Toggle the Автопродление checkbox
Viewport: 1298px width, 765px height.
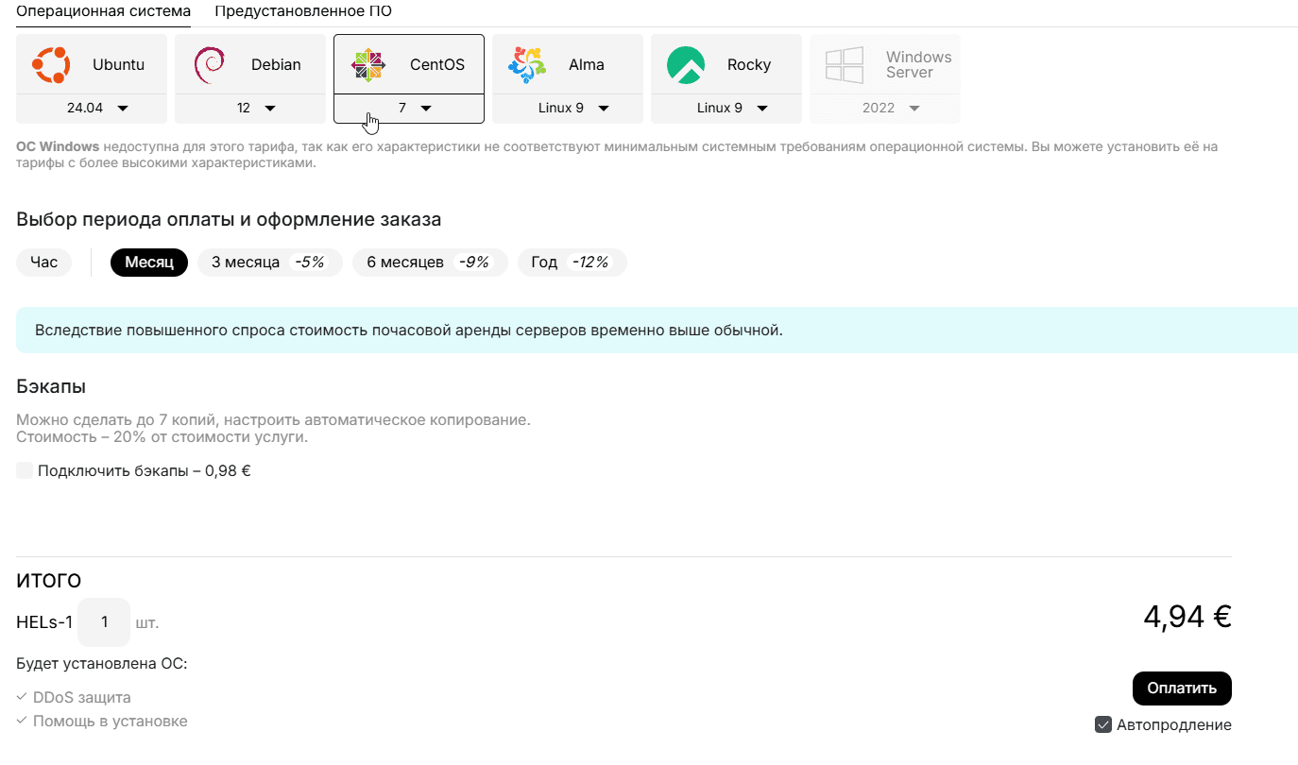click(1102, 725)
